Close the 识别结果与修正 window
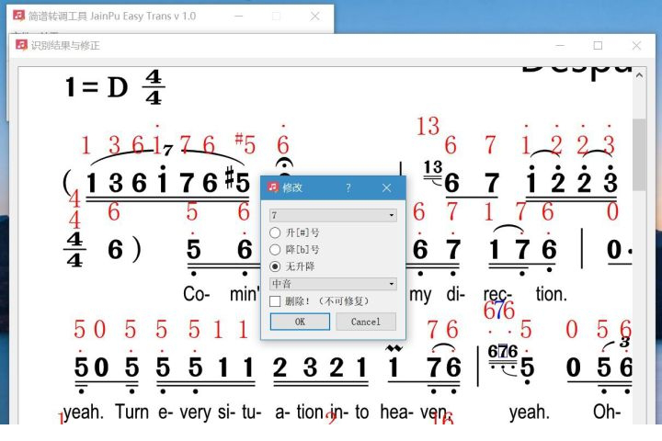Viewport: 662px width, 441px height. click(636, 45)
